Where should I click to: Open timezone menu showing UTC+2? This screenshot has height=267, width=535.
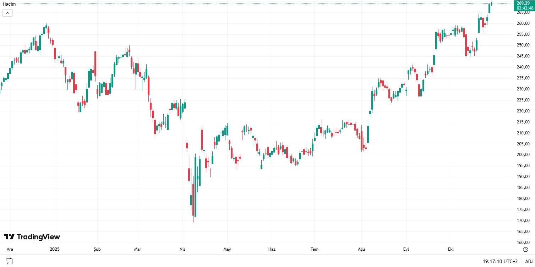(x=500, y=261)
